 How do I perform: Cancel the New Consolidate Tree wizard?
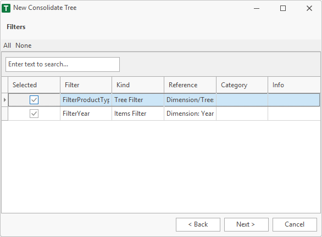click(295, 224)
